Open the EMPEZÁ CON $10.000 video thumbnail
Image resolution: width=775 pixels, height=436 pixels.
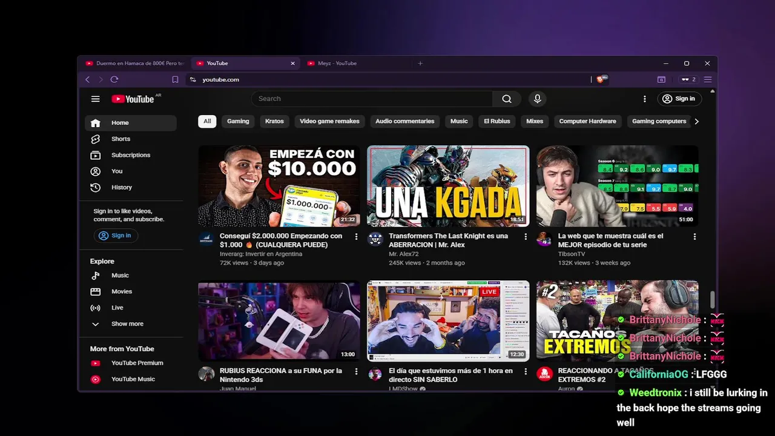279,186
